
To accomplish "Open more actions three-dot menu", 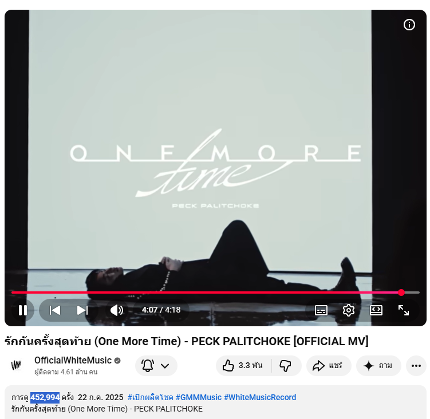I will click(x=416, y=366).
